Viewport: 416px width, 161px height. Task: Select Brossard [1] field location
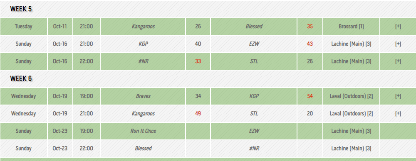(x=351, y=27)
